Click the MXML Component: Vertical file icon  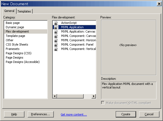click(56, 49)
